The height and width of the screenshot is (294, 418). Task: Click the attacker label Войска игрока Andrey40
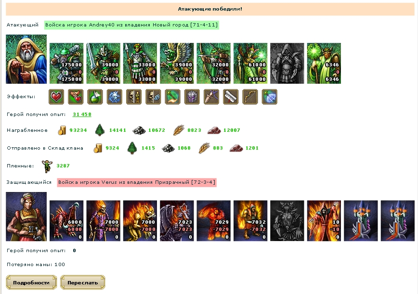(x=131, y=25)
